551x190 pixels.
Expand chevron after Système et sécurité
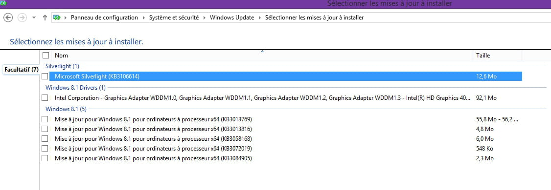point(205,18)
